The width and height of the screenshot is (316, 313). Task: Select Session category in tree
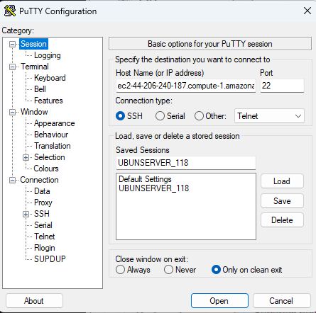(33, 44)
